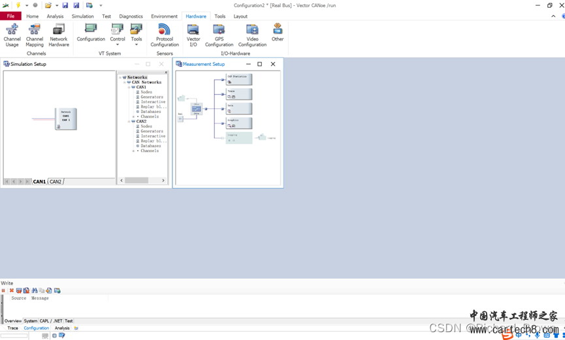Screen dimensions: 565x340
Task: Click the Data block in Measurement Setup
Action: pos(239,109)
